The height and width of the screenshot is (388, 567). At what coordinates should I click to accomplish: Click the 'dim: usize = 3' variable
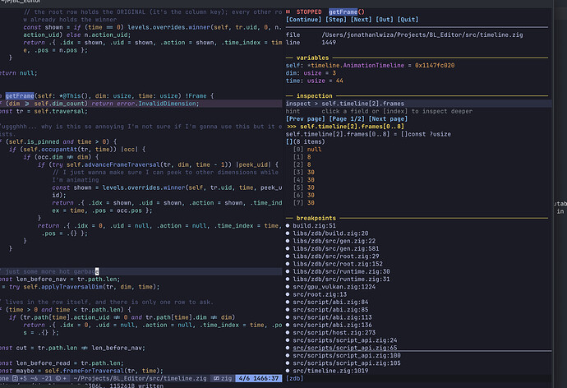pyautogui.click(x=311, y=73)
